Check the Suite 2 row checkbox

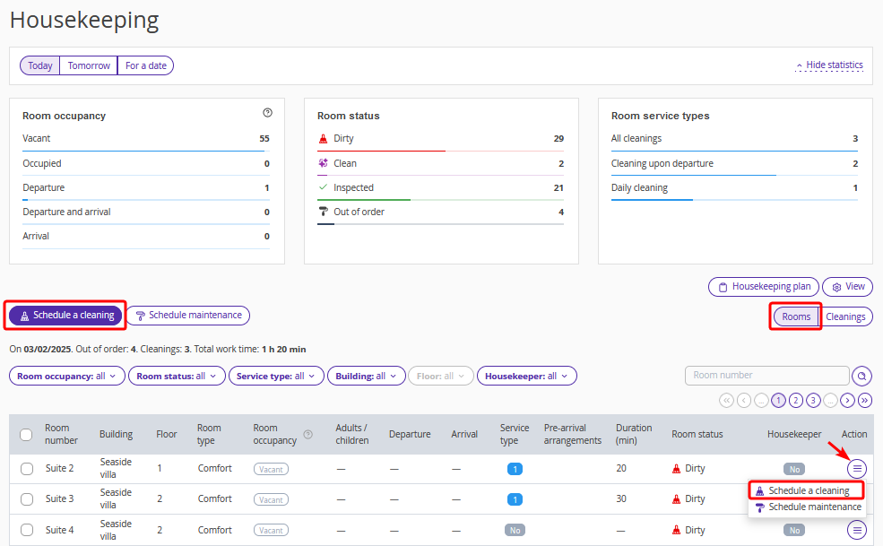(27, 469)
